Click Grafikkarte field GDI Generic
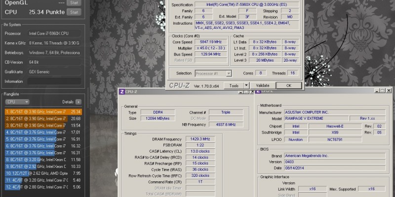Image resolution: width=395 pixels, height=197 pixels. tap(54, 72)
